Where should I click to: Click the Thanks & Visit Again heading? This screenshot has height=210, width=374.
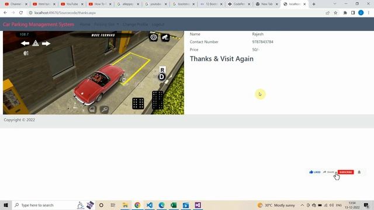(x=221, y=59)
